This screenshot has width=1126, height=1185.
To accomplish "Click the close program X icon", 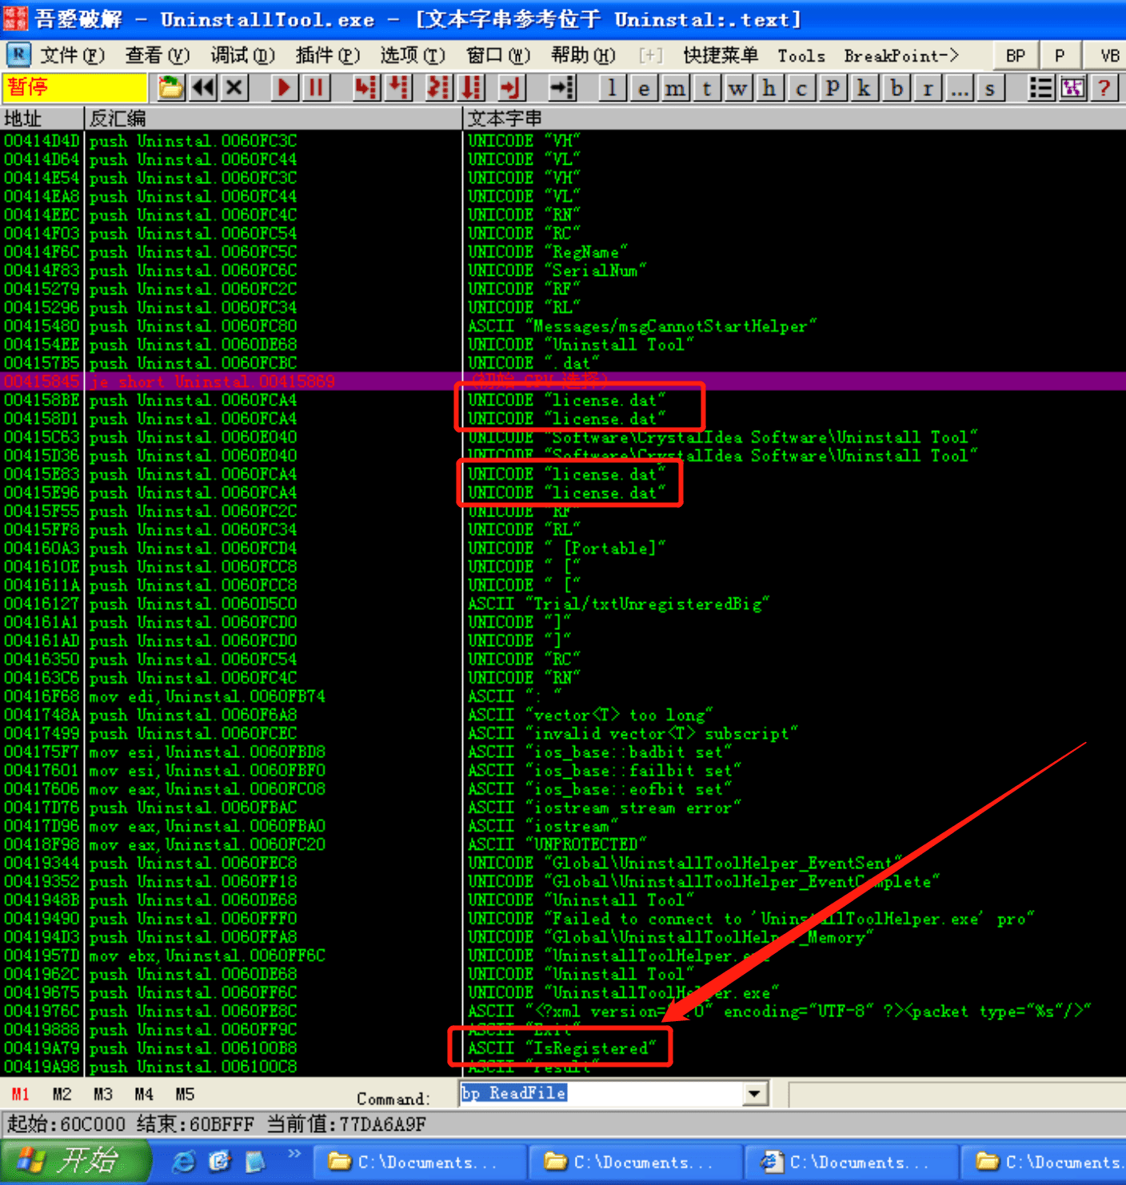I will point(234,87).
